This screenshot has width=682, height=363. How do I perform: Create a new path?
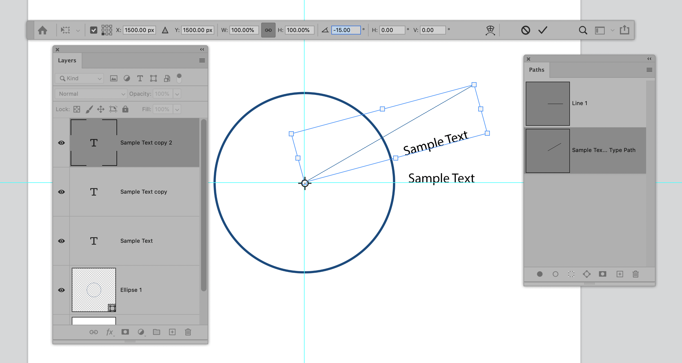coord(620,274)
